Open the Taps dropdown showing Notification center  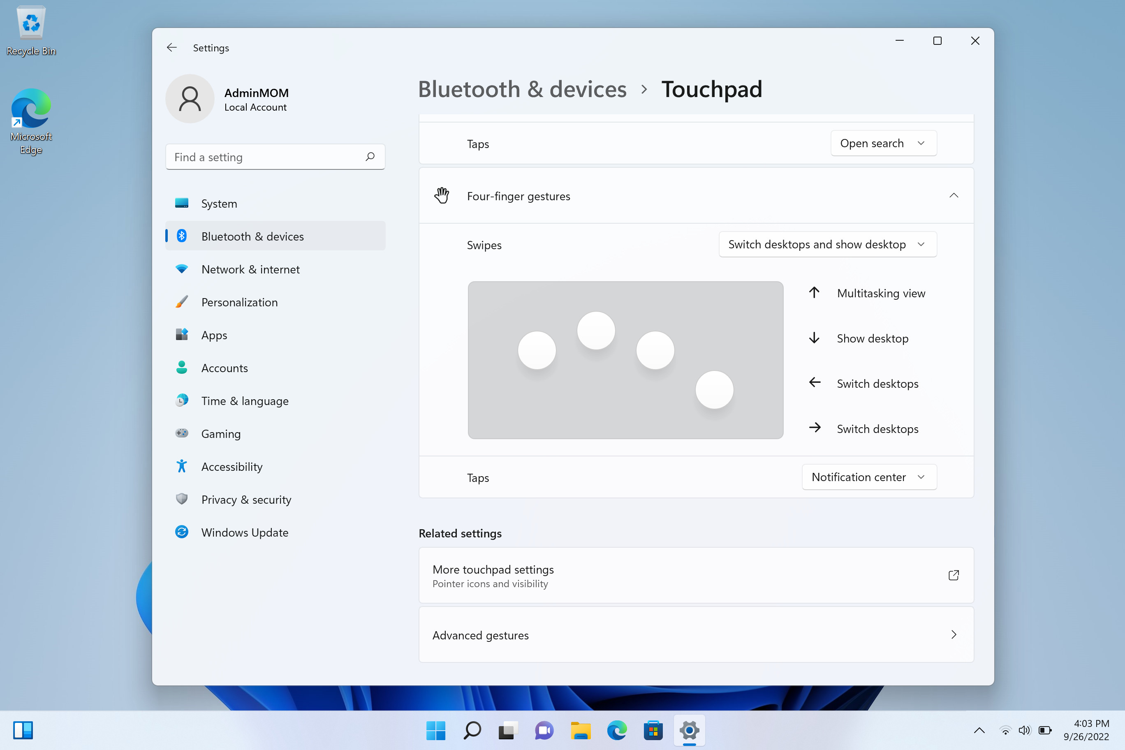click(869, 477)
